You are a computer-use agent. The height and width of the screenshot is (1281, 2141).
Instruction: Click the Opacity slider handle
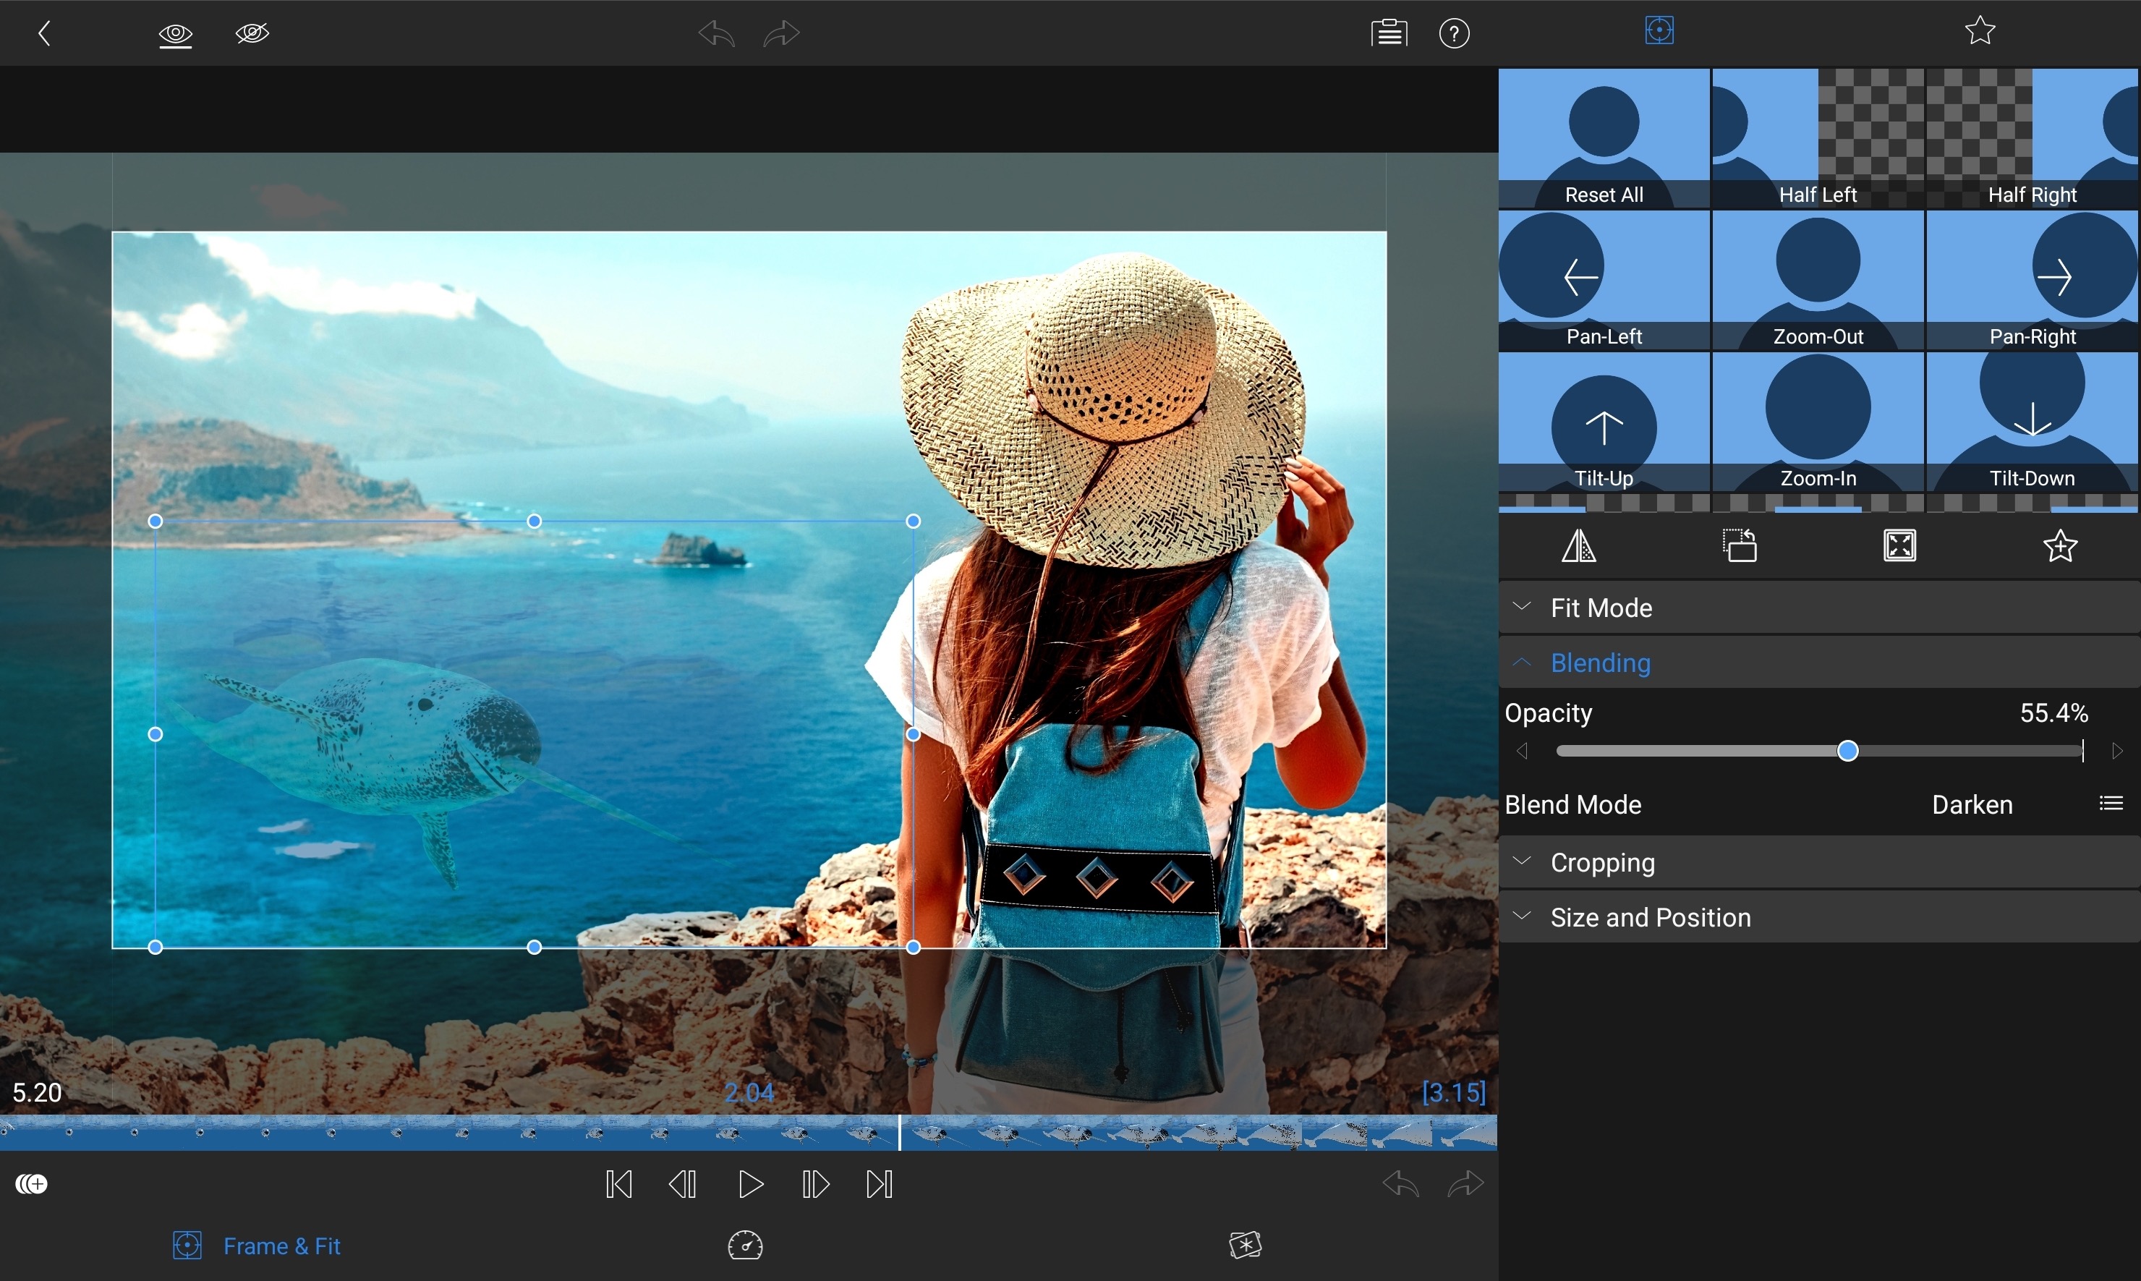click(x=1847, y=751)
